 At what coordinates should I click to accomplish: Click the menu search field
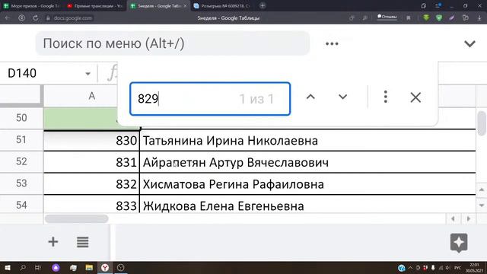[x=173, y=43]
